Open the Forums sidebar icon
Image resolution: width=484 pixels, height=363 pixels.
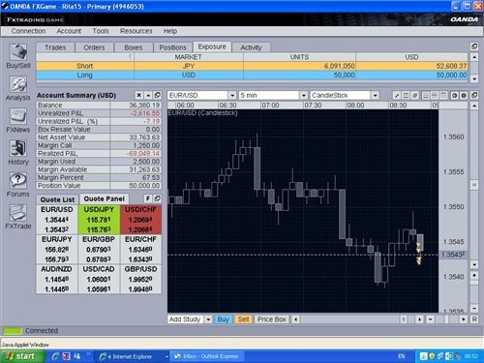coord(18,185)
